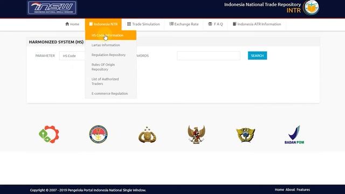This screenshot has width=345, height=194.
Task: Open the Exchange Rate menu
Action: (x=184, y=24)
